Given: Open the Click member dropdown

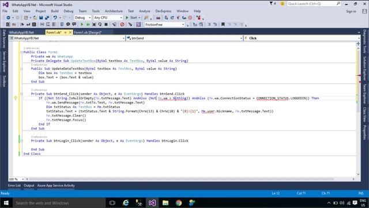Looking at the screenshot, I should coord(302,38).
